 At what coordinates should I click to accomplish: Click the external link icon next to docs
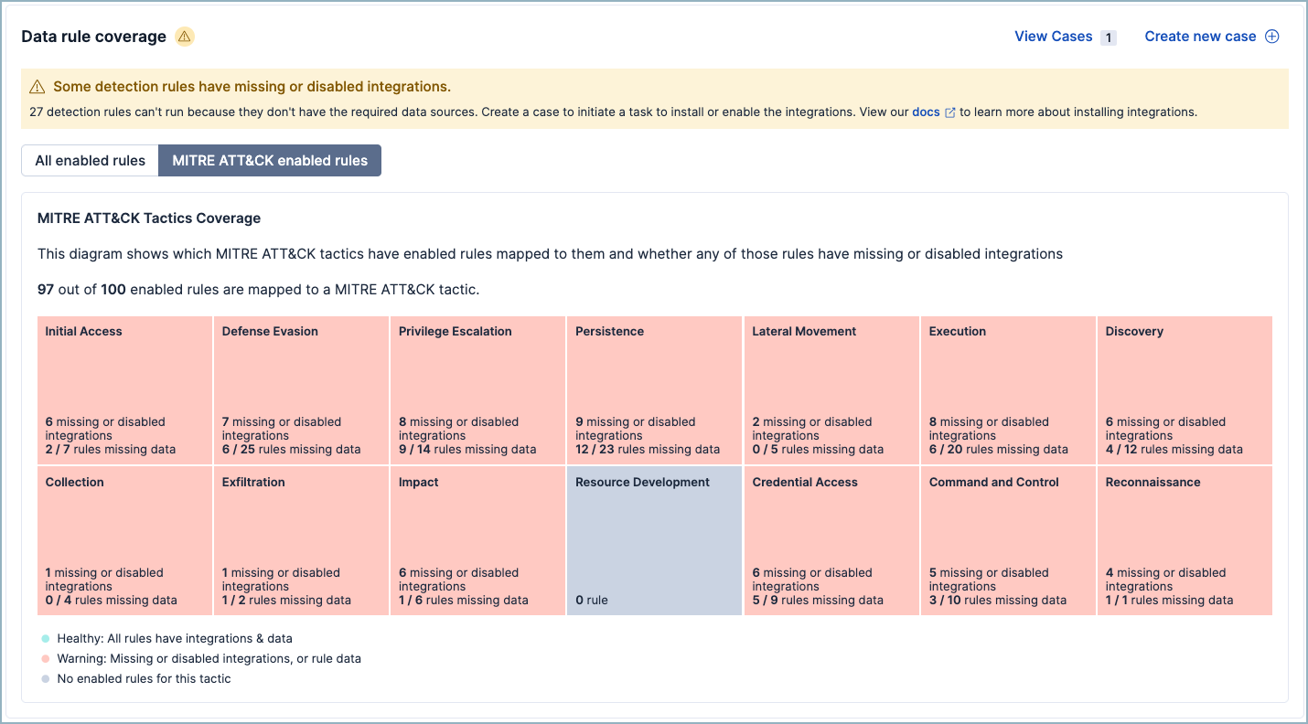[x=949, y=112]
